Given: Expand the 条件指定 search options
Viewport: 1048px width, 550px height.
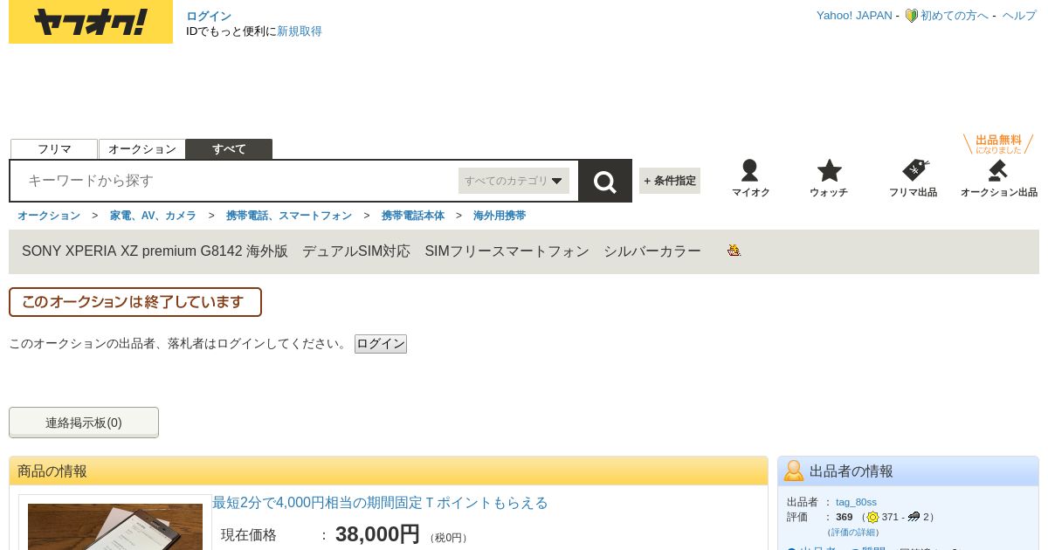Looking at the screenshot, I should [x=670, y=181].
